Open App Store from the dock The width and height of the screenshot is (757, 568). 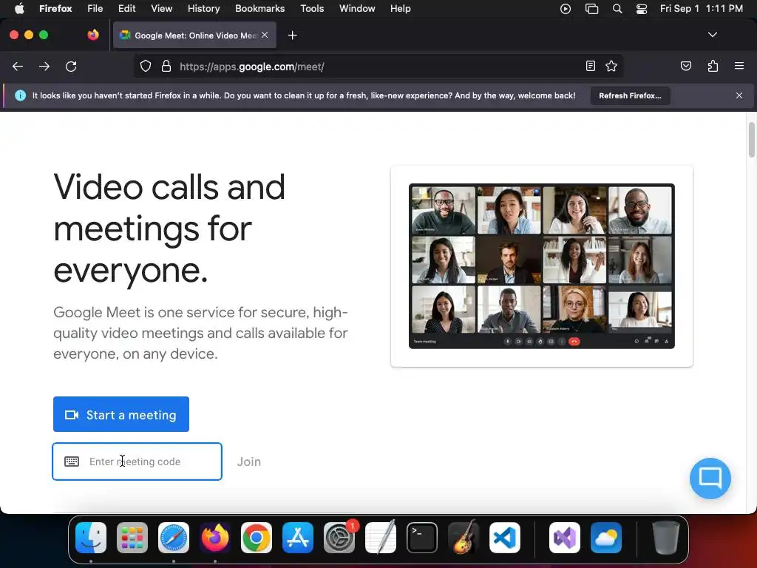(x=298, y=538)
